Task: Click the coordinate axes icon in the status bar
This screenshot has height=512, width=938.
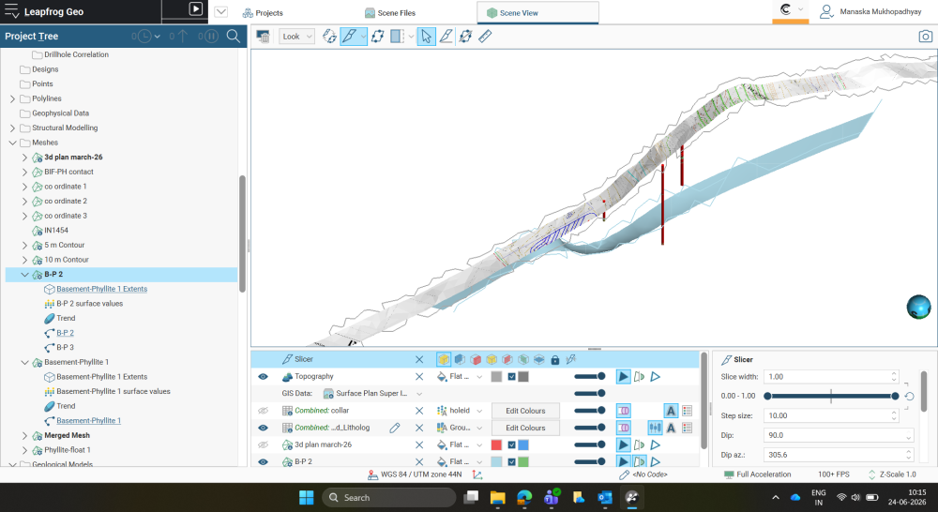Action: (477, 474)
